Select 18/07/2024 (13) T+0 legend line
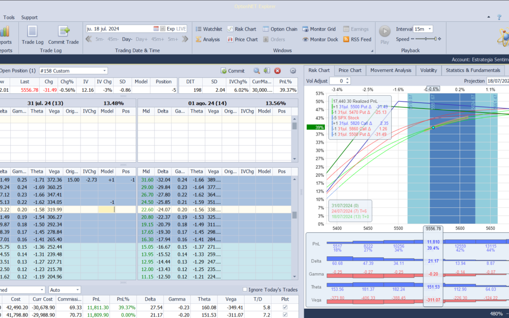Image resolution: width=509 pixels, height=318 pixels. [x=350, y=216]
